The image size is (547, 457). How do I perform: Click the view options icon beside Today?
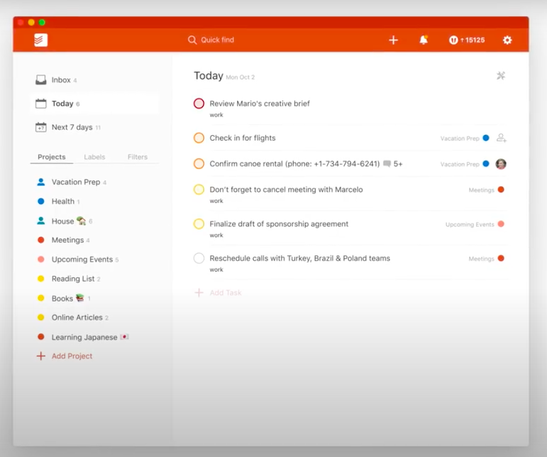501,76
